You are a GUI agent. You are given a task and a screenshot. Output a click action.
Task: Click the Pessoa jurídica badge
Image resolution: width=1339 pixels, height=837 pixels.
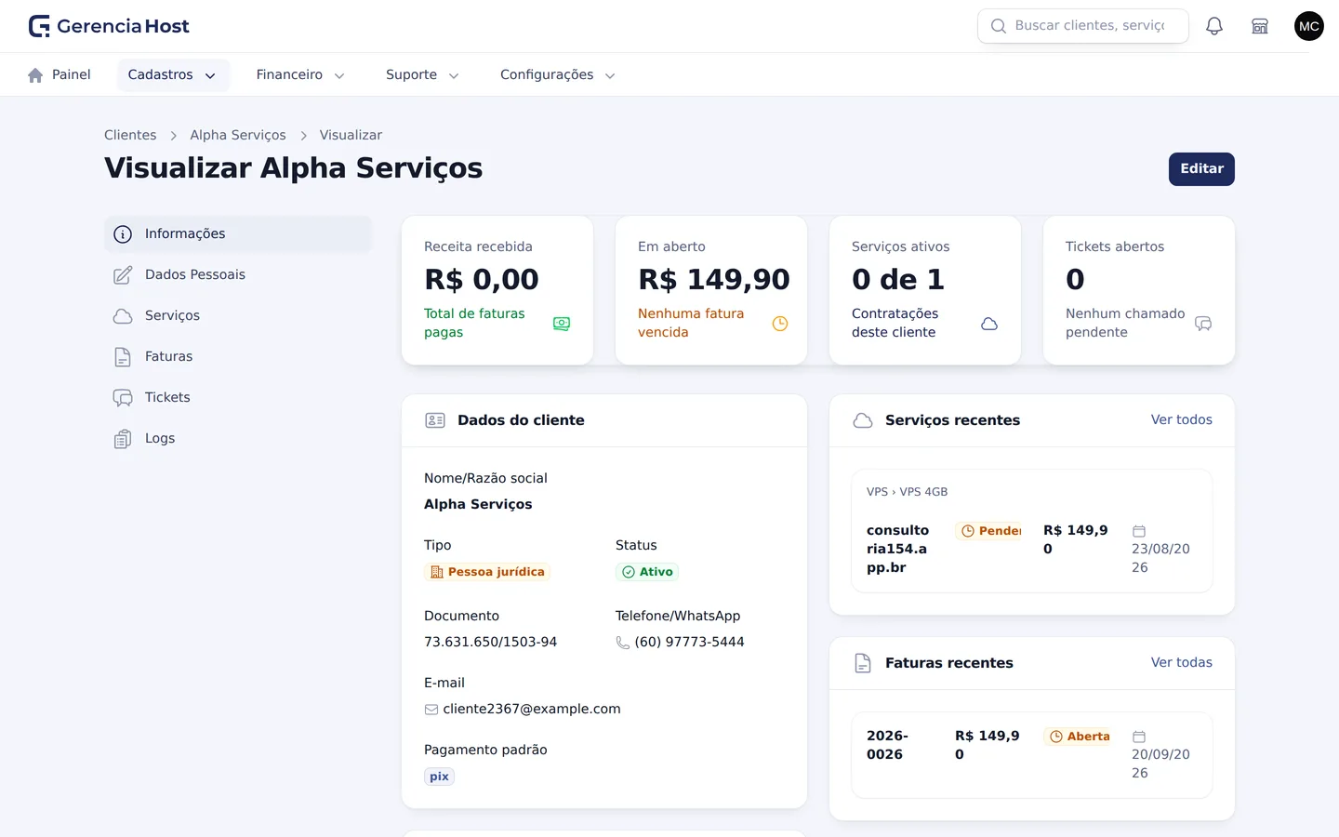point(487,572)
